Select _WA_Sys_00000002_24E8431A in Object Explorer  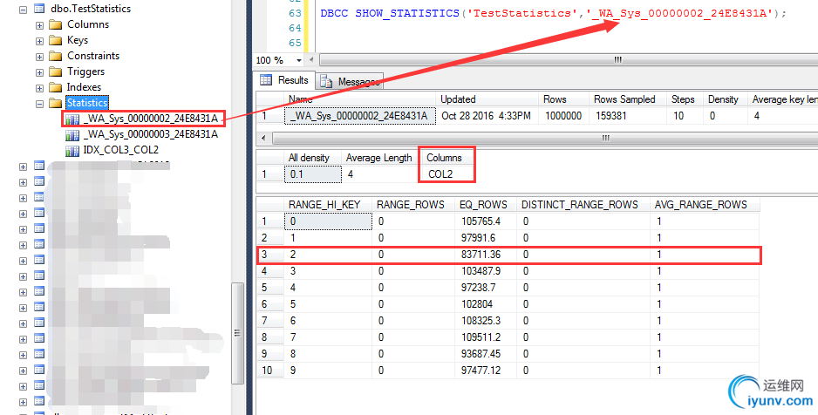[150, 119]
